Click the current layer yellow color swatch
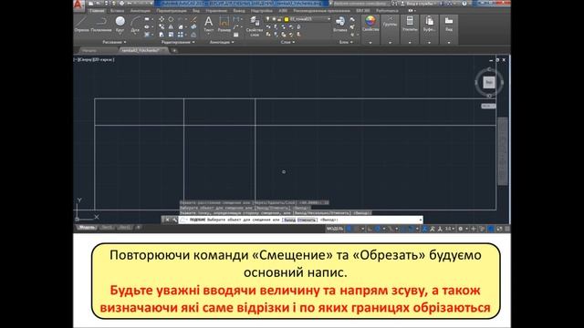This screenshot has height=328, width=584. [x=287, y=19]
